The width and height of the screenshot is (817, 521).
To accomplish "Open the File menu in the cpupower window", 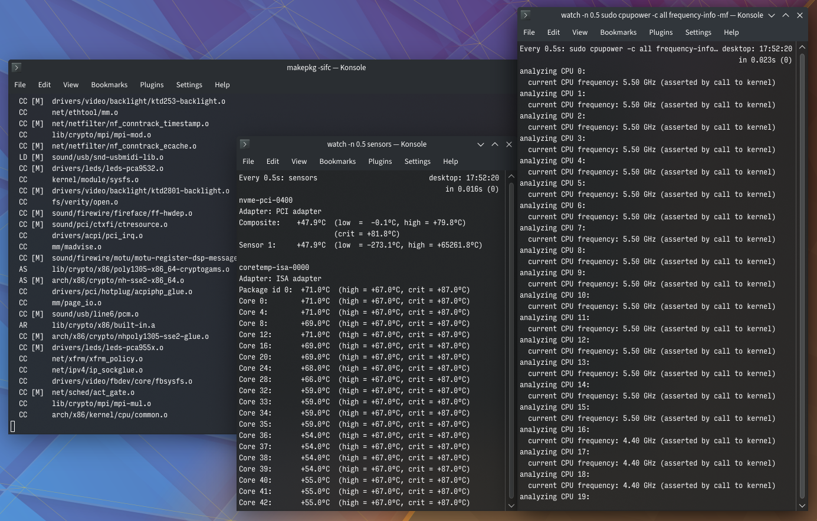I will [529, 32].
